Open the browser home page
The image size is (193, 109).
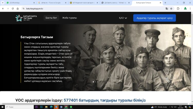pyautogui.click(x=17, y=9)
